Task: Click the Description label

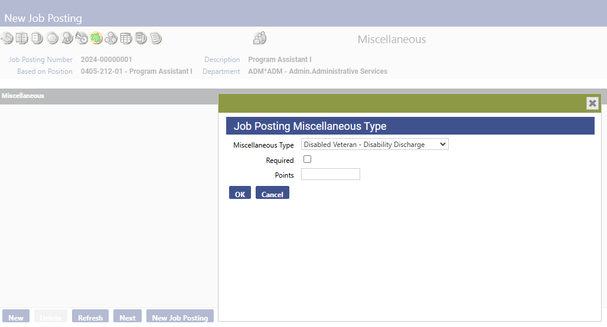Action: [222, 60]
